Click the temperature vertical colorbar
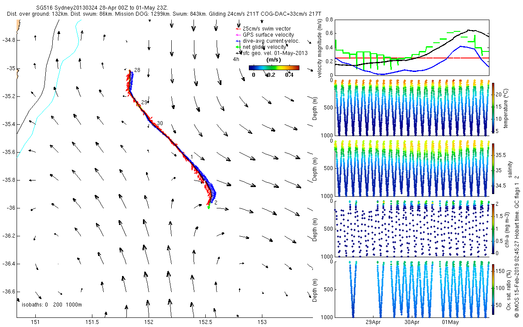Image resolution: width=523 pixels, height=327 pixels. click(493, 109)
